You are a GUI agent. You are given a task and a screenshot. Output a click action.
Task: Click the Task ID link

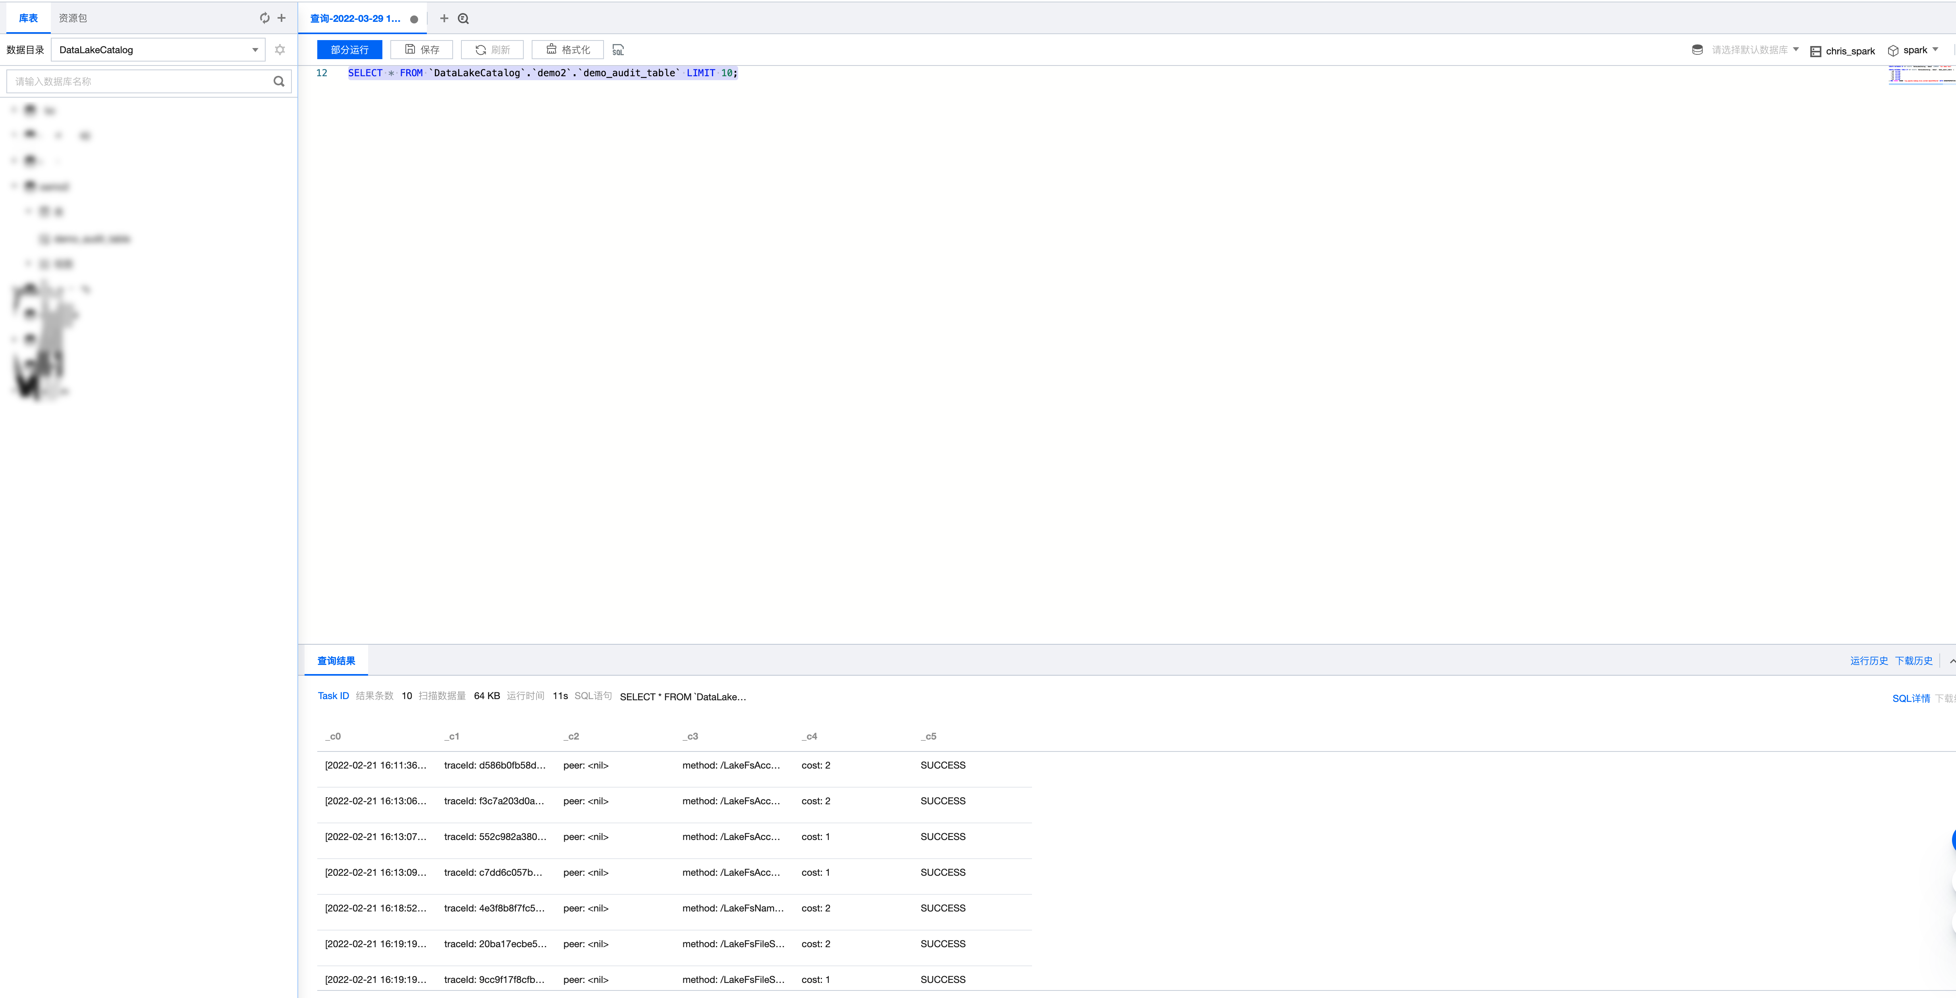pyautogui.click(x=333, y=696)
